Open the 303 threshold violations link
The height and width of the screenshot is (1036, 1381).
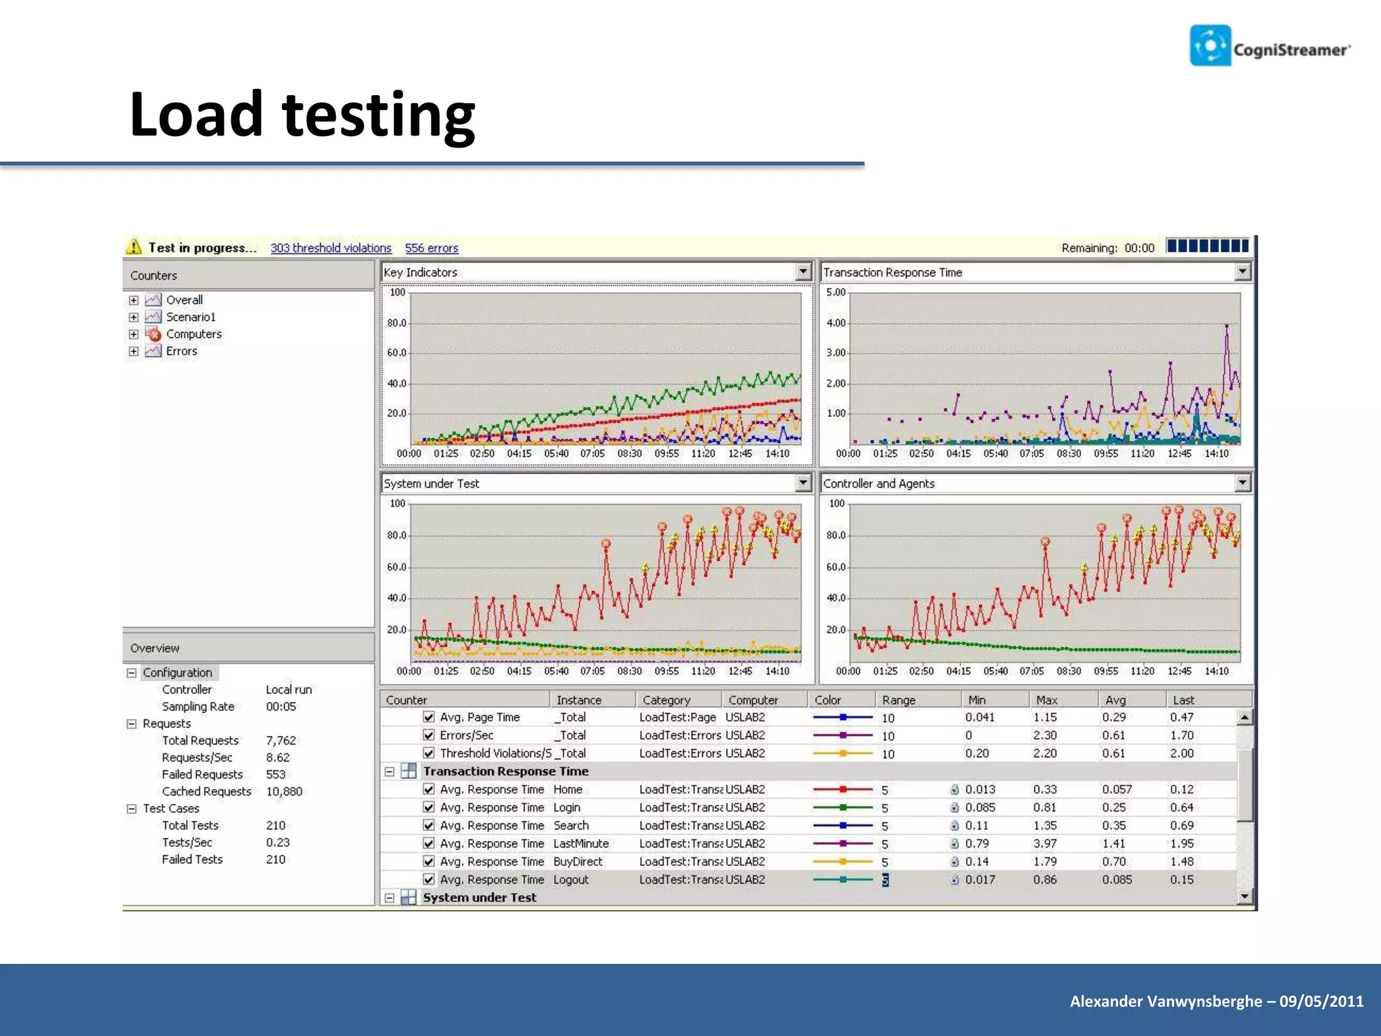[330, 248]
